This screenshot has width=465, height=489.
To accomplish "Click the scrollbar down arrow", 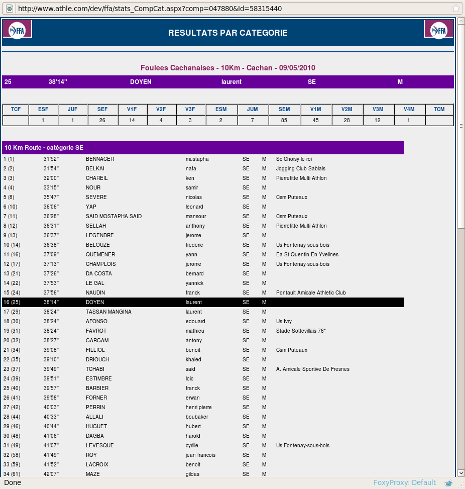I will tap(461, 473).
